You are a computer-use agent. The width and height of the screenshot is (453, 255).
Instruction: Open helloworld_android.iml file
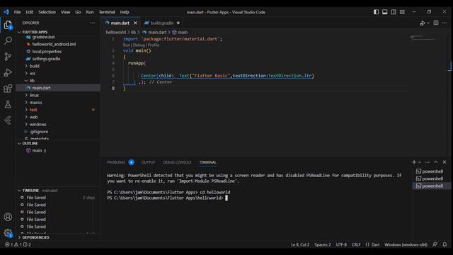(x=54, y=44)
